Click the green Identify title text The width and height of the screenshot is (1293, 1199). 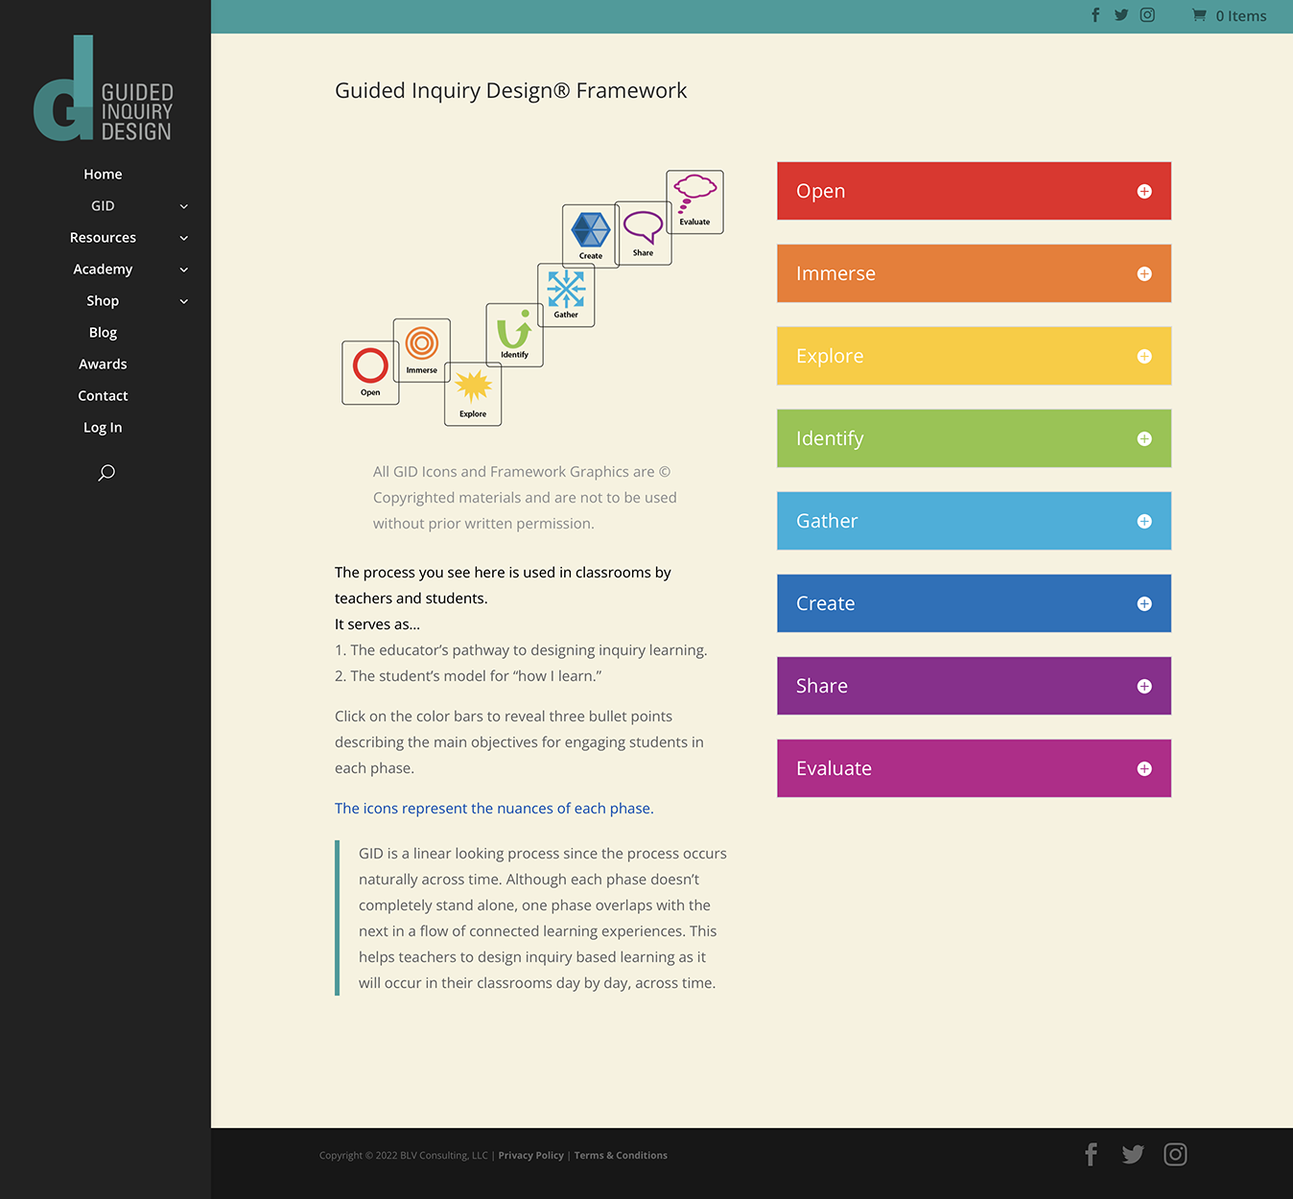(830, 438)
